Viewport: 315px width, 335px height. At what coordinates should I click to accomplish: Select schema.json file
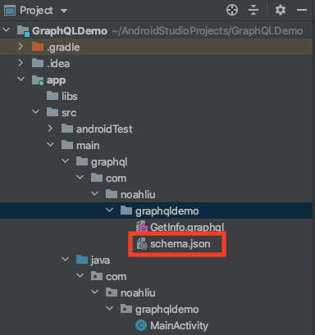(x=180, y=244)
